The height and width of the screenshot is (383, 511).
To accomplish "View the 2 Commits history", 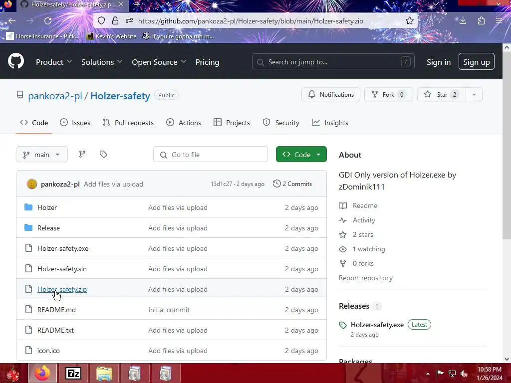I will [292, 184].
